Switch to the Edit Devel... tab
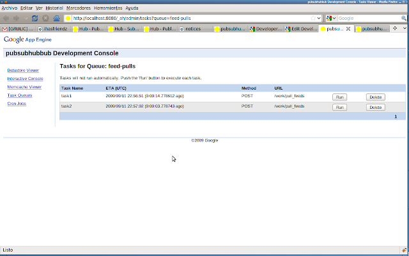The image size is (409, 256). coord(301,29)
